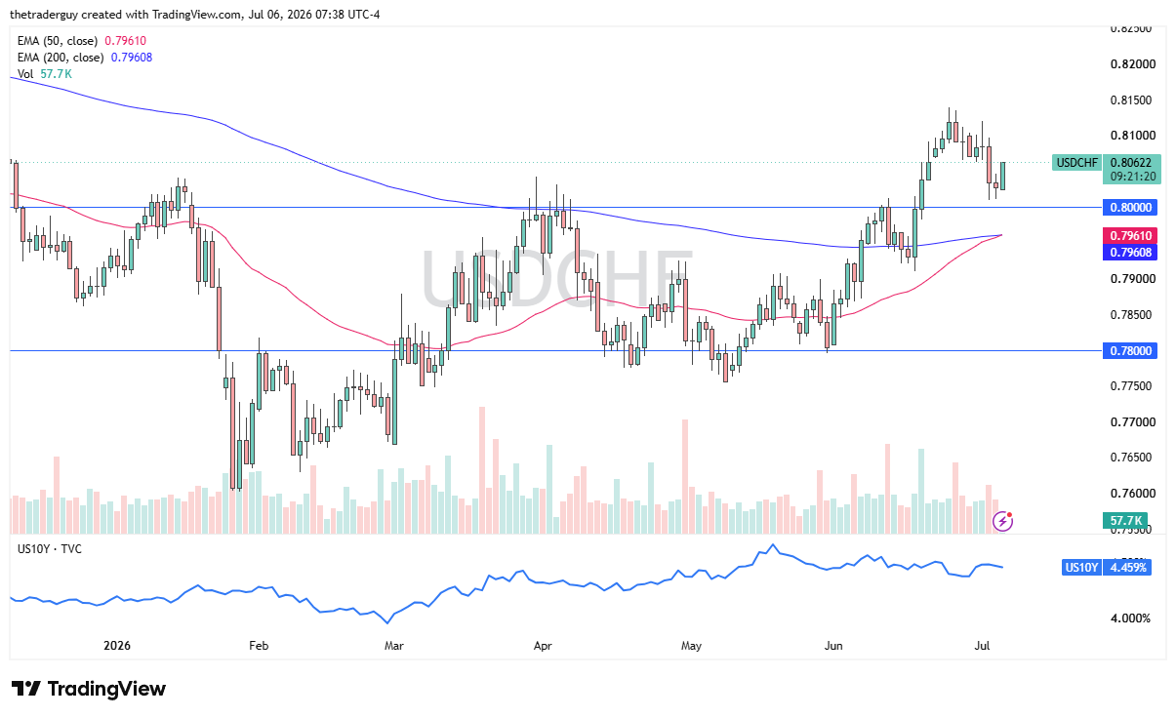Click the 0.76500 price axis label
The width and height of the screenshot is (1176, 718).
(1131, 458)
